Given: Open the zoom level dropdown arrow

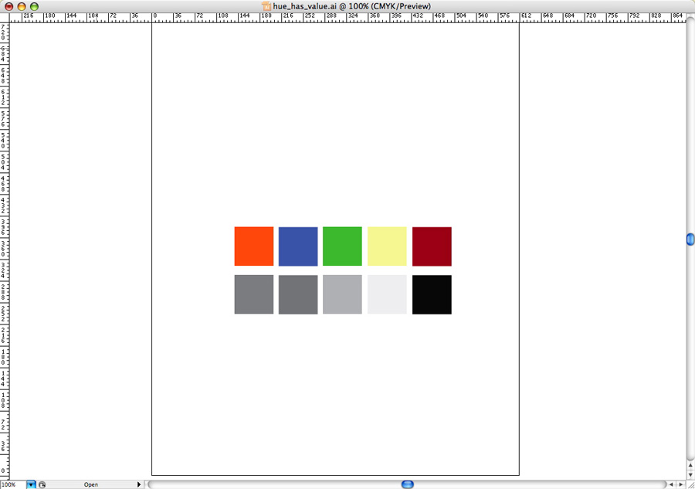Looking at the screenshot, I should tap(31, 484).
